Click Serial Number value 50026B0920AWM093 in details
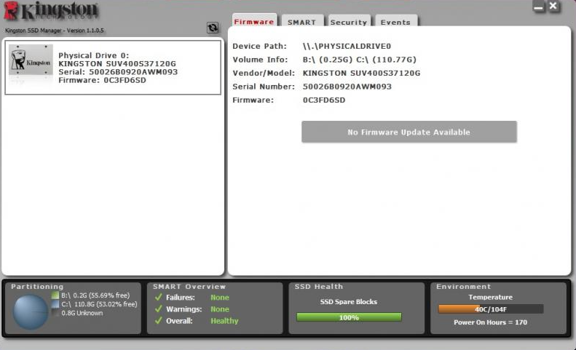The width and height of the screenshot is (576, 350). pyautogui.click(x=347, y=87)
